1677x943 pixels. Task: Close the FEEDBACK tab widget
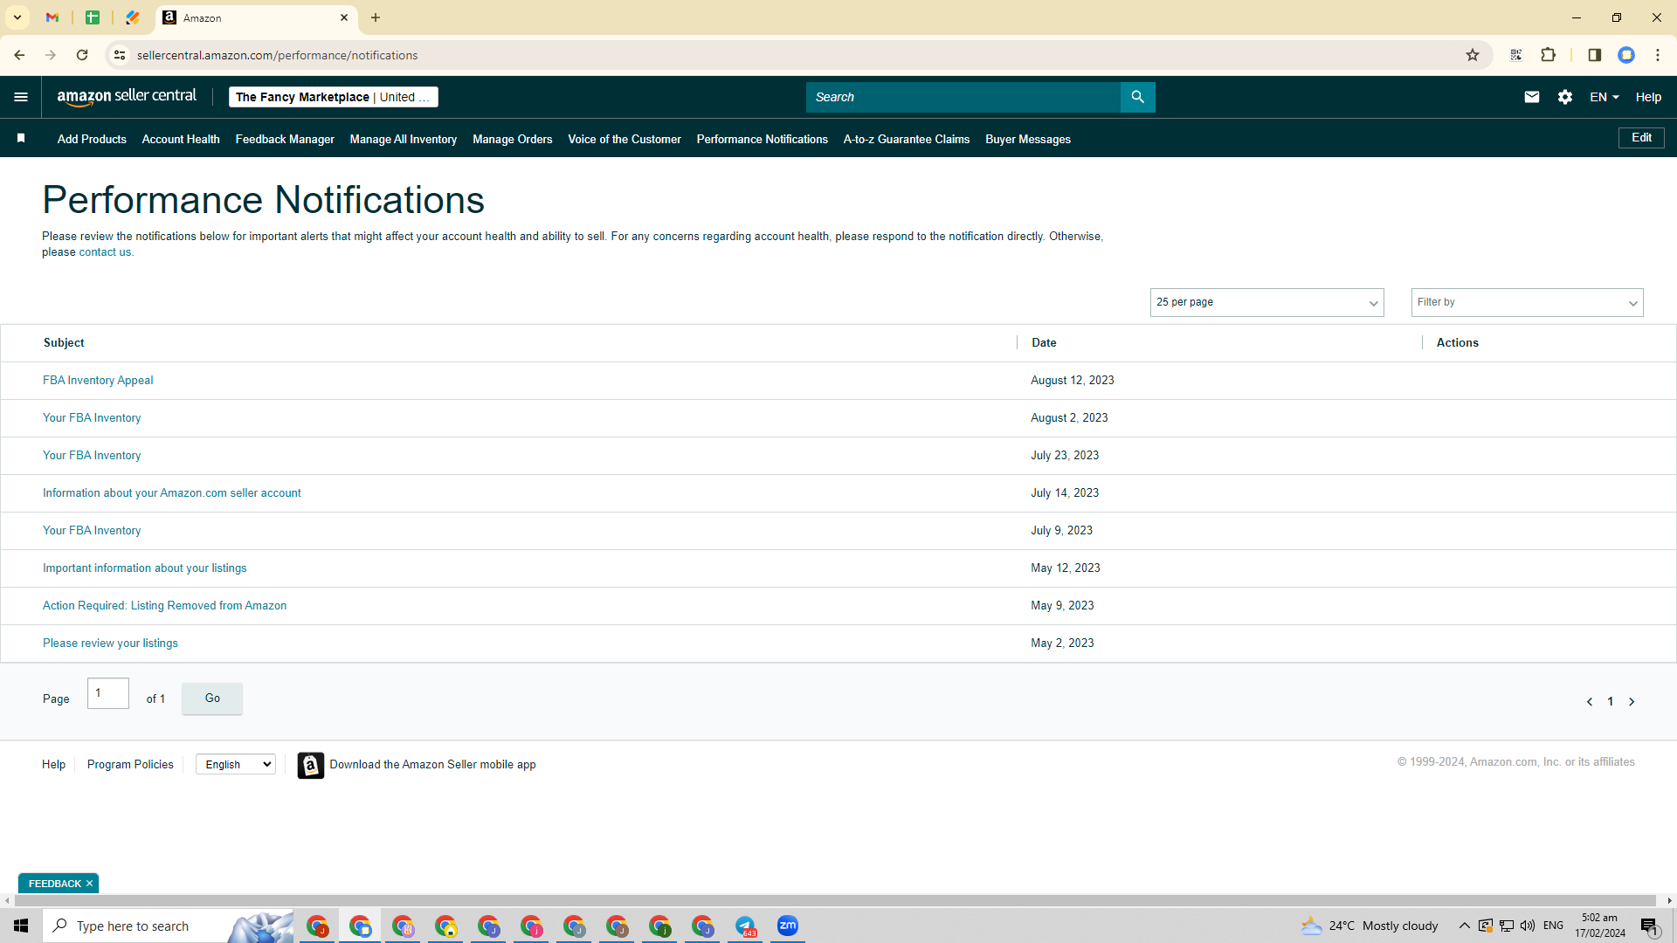89,884
